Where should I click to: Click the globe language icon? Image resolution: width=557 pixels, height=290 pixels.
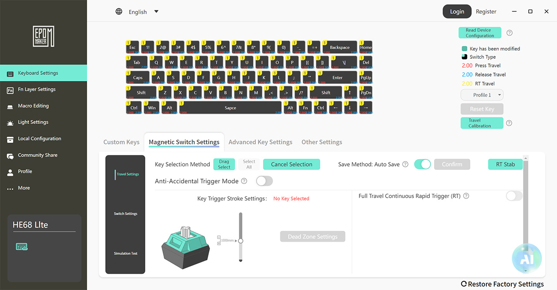[119, 12]
